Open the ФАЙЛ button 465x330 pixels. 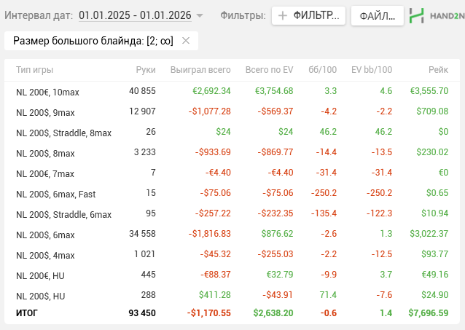click(377, 15)
